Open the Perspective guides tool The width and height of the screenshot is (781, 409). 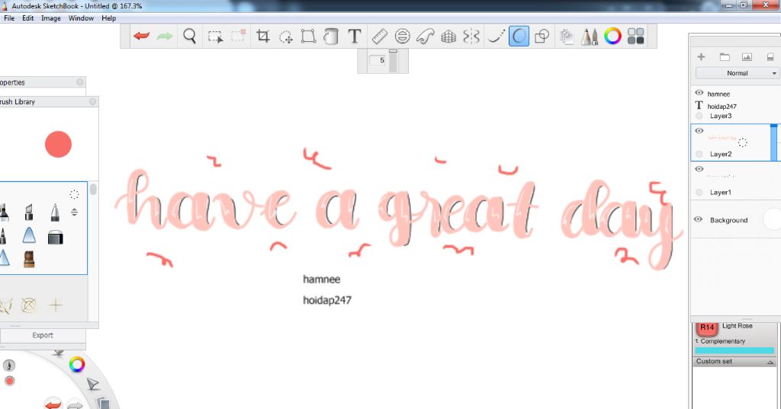(448, 37)
